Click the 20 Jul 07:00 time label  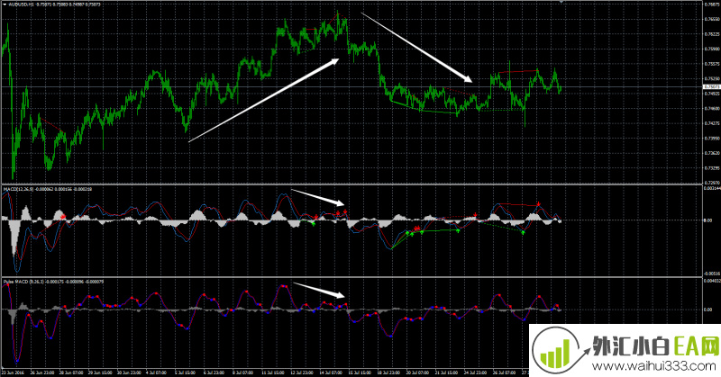pos(417,373)
